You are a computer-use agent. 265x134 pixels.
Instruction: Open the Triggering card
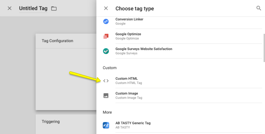pos(66,124)
